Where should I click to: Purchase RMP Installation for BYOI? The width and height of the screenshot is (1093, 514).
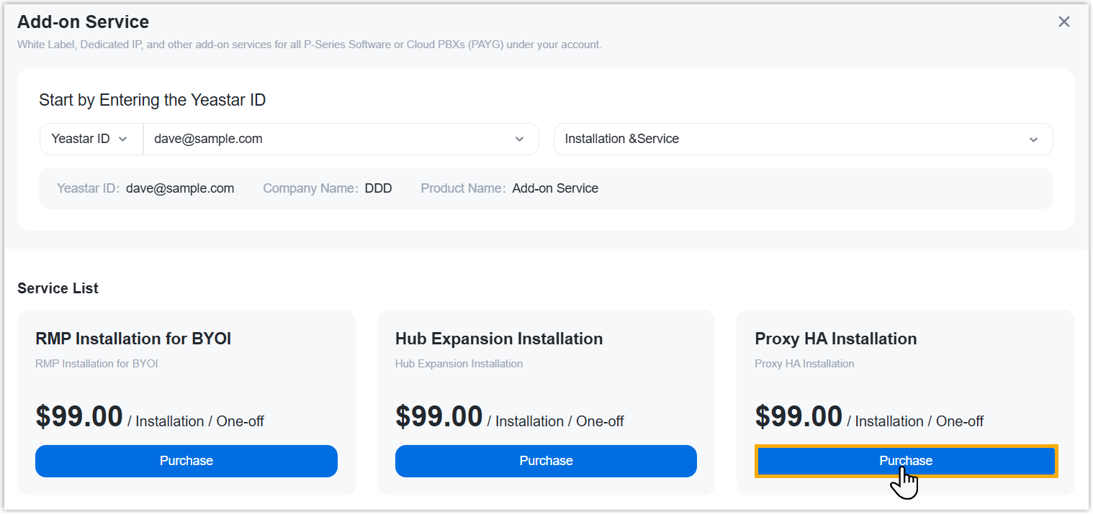click(186, 461)
